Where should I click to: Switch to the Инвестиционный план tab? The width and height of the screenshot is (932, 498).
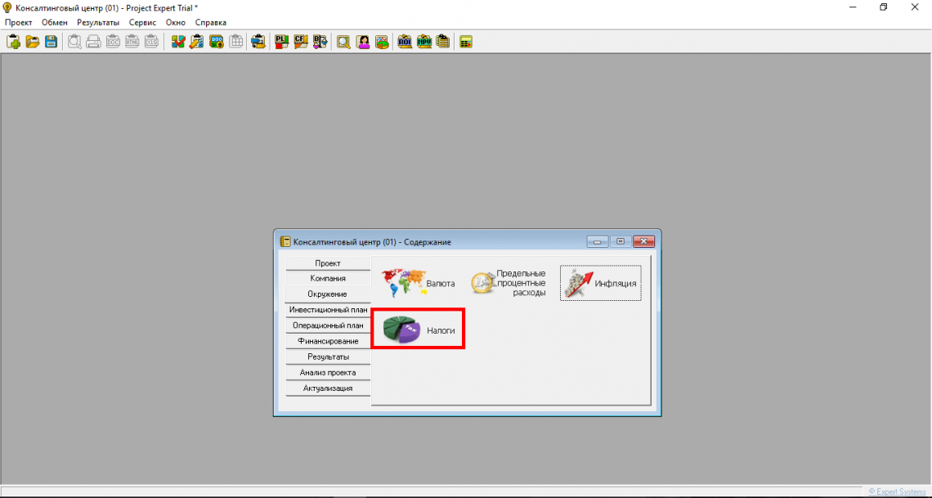[328, 310]
